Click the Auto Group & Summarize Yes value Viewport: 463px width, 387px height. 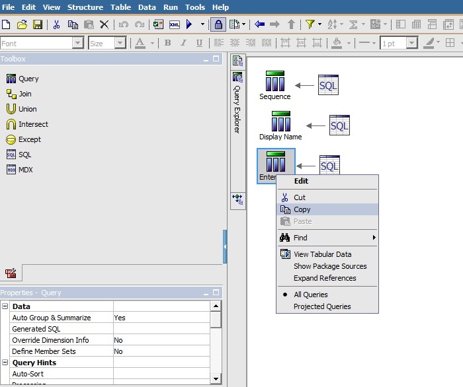pyautogui.click(x=161, y=318)
